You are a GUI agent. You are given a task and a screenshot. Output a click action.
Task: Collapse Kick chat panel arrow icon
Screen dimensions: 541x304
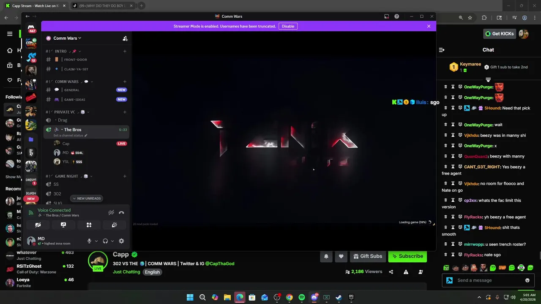pos(442,50)
